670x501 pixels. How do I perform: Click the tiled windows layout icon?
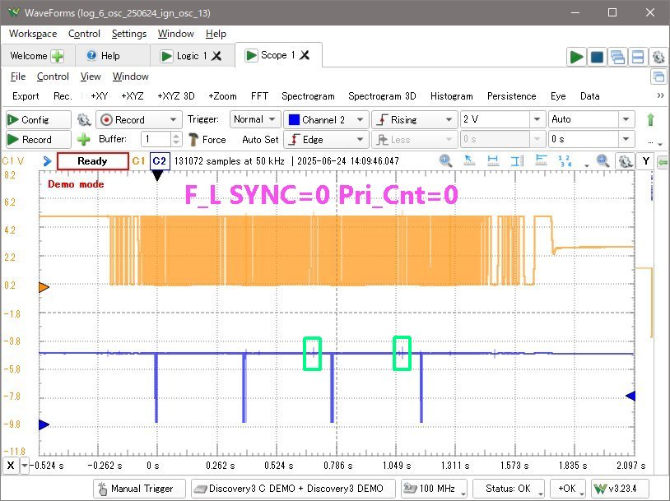click(638, 57)
